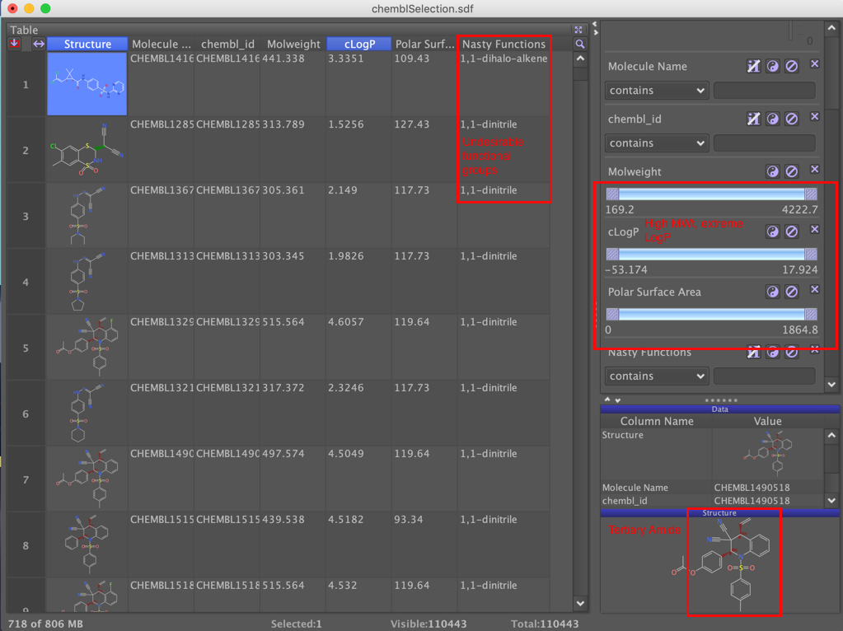843x631 pixels.
Task: Disable the Molecule Name filter
Action: pyautogui.click(x=791, y=66)
